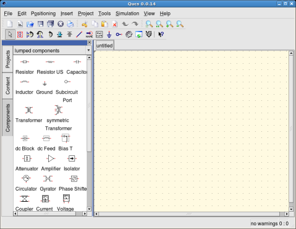The width and height of the screenshot is (296, 229).
Task: Click component list scroll-down arrow
Action: tap(89, 209)
